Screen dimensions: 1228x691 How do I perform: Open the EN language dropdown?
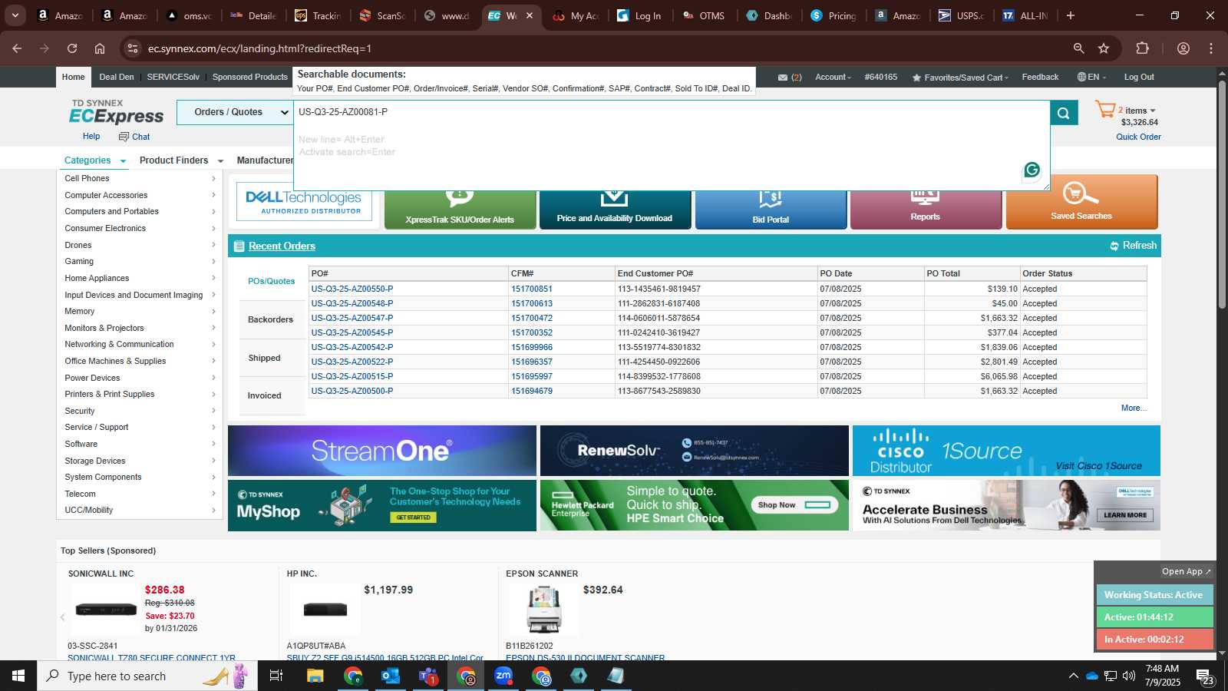pyautogui.click(x=1091, y=78)
